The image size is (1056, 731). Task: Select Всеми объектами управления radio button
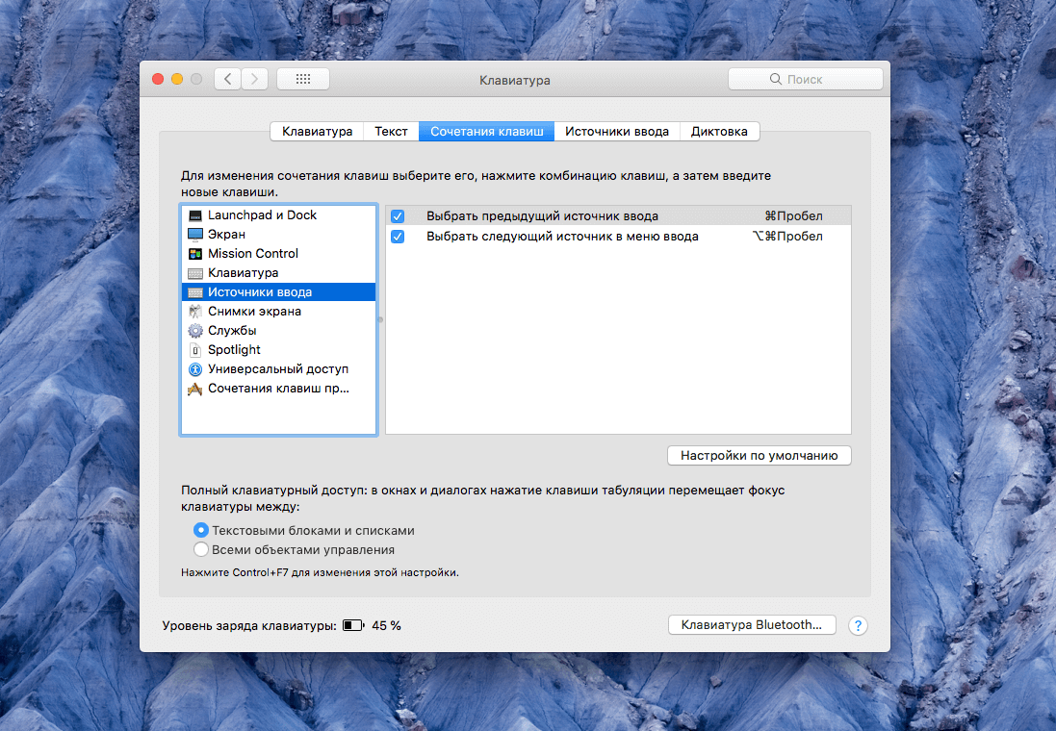pos(201,550)
